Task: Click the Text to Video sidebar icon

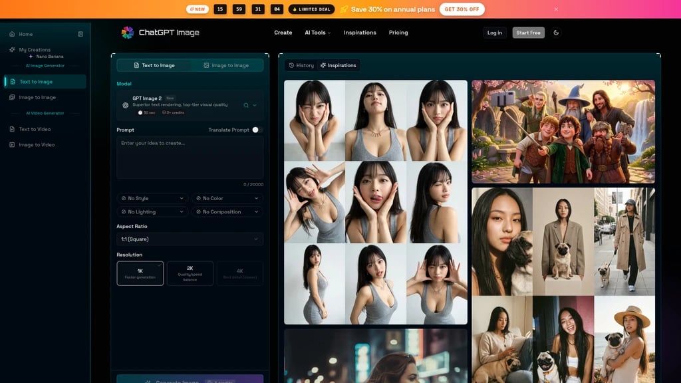Action: pos(12,129)
